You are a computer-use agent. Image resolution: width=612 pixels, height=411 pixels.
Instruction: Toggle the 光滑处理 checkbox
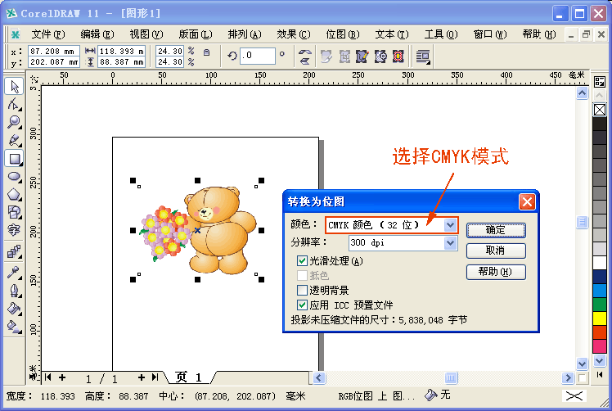[302, 260]
